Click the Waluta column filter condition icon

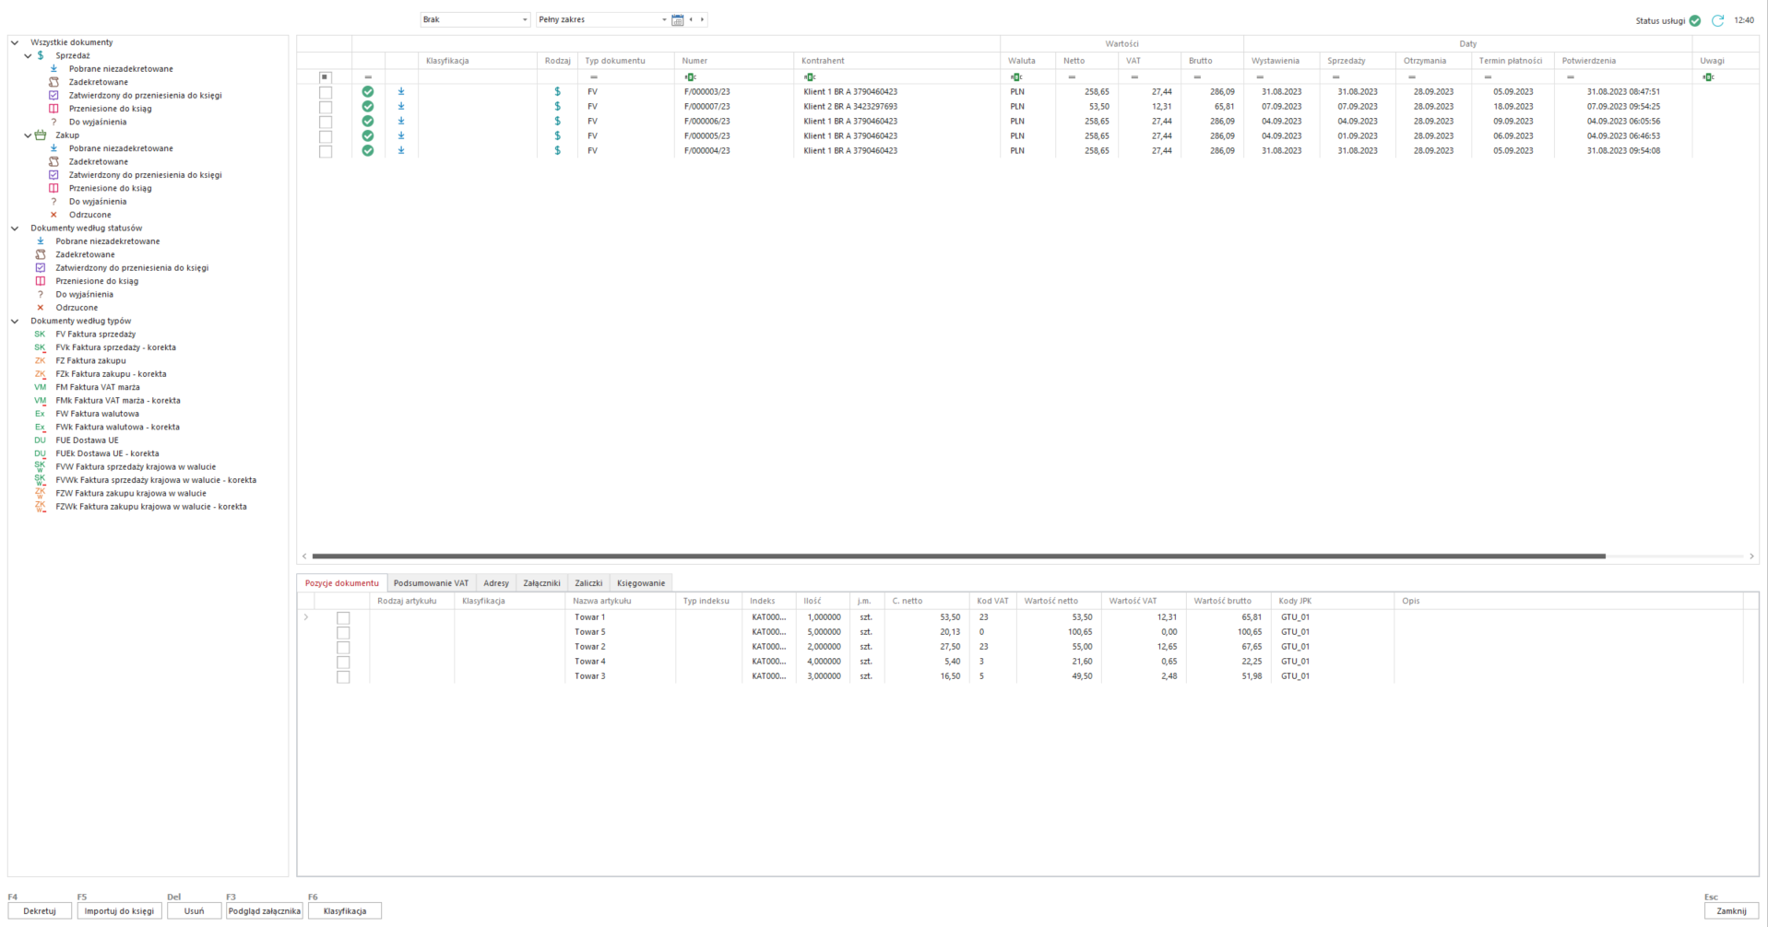pos(1016,77)
